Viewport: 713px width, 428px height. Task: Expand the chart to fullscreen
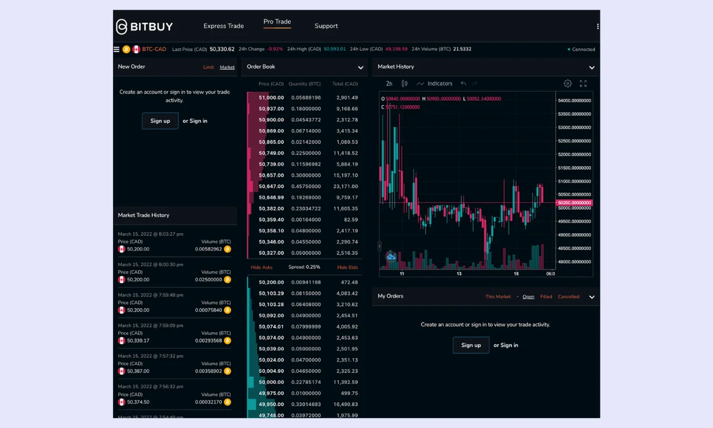pos(583,83)
